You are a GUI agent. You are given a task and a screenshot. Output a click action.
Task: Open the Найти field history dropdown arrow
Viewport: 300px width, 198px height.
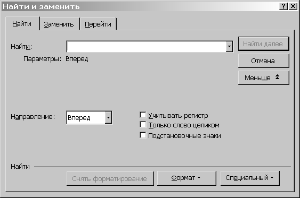pyautogui.click(x=229, y=46)
